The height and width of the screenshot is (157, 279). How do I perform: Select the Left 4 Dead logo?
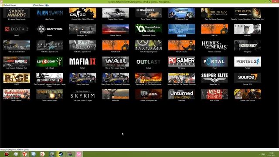(50, 61)
